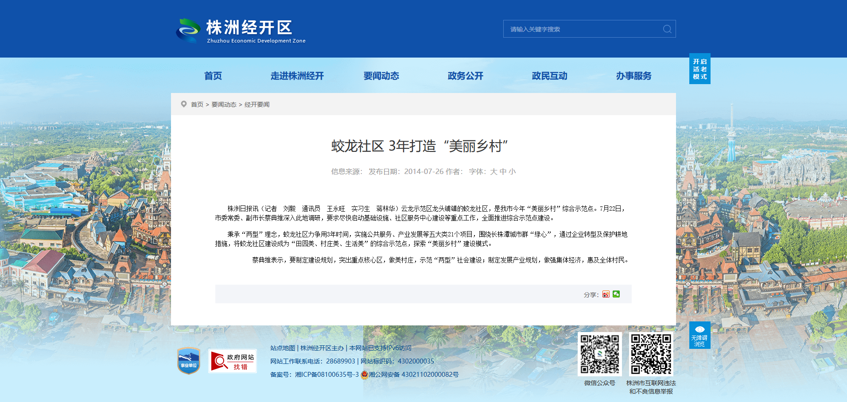The image size is (847, 402).
Task: Toggle the 无障碍浏览 accessibility mode
Action: pos(700,335)
